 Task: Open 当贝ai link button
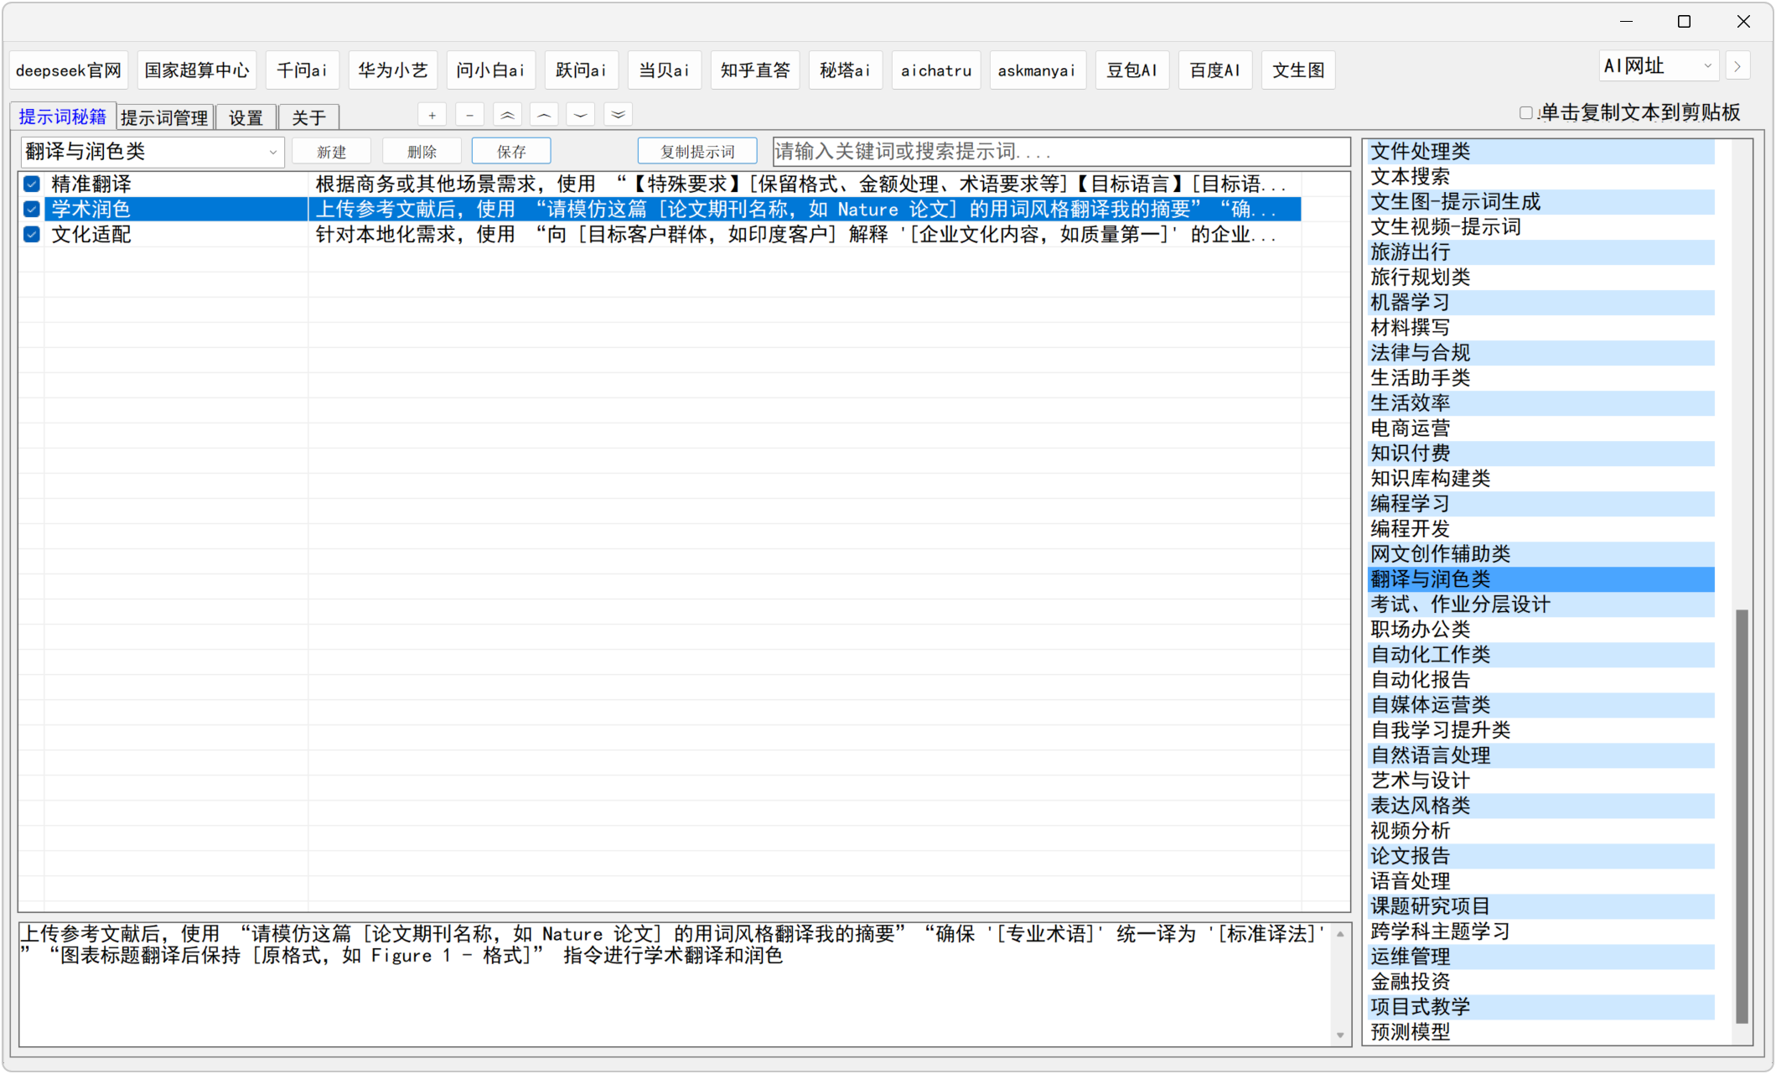coord(664,70)
